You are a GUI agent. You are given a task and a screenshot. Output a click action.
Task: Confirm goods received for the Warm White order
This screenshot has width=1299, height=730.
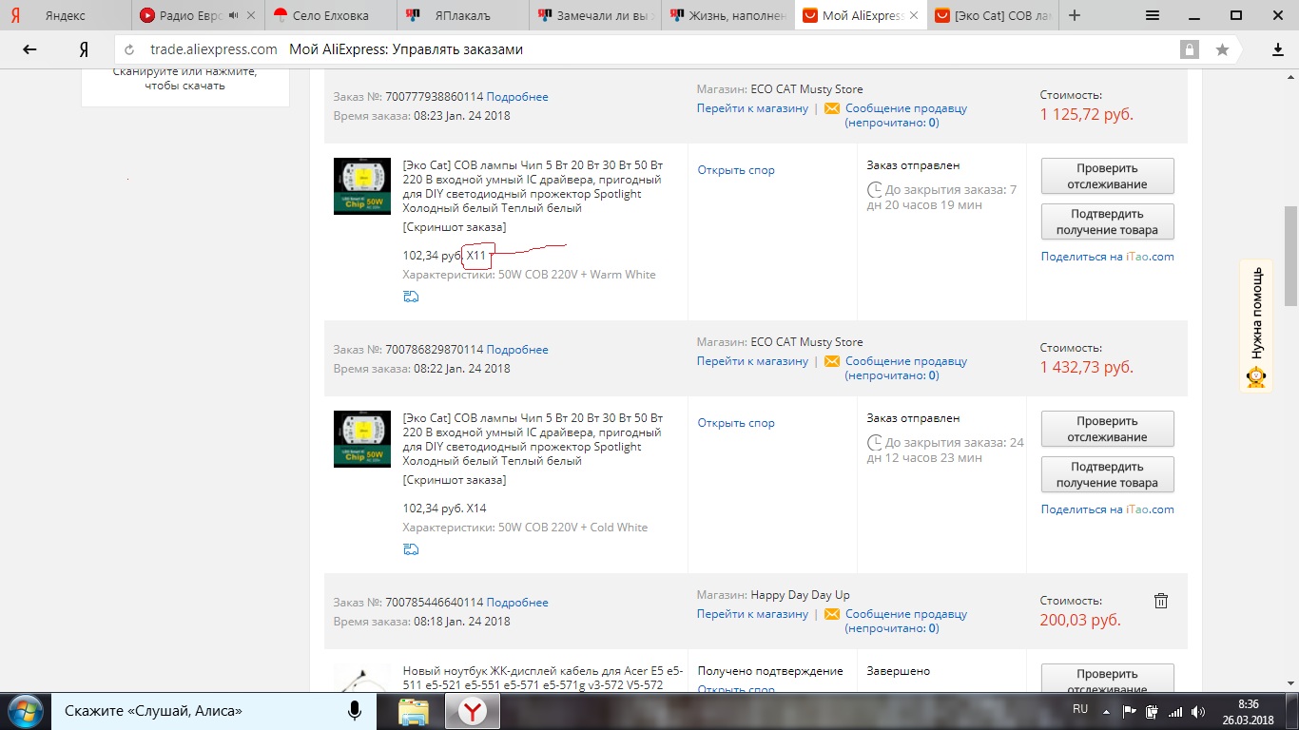click(x=1107, y=221)
